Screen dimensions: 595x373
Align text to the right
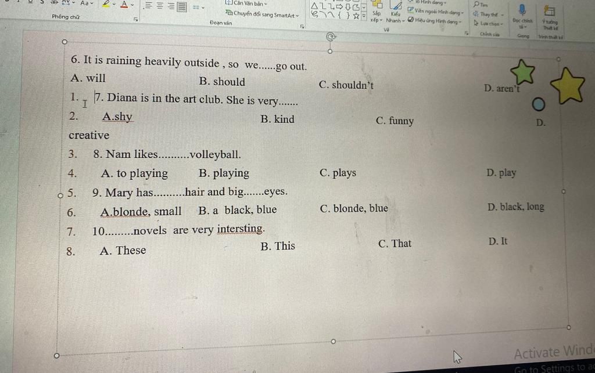[x=171, y=6]
